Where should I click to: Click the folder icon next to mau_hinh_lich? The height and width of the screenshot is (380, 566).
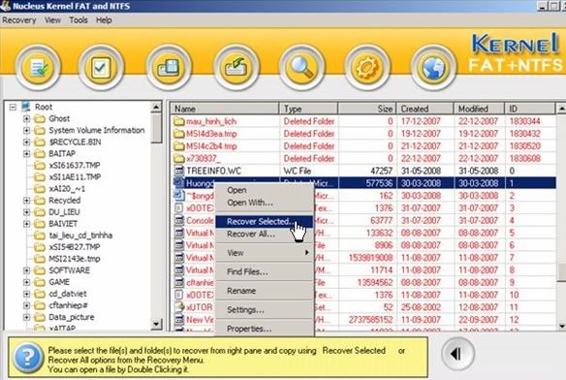click(178, 121)
